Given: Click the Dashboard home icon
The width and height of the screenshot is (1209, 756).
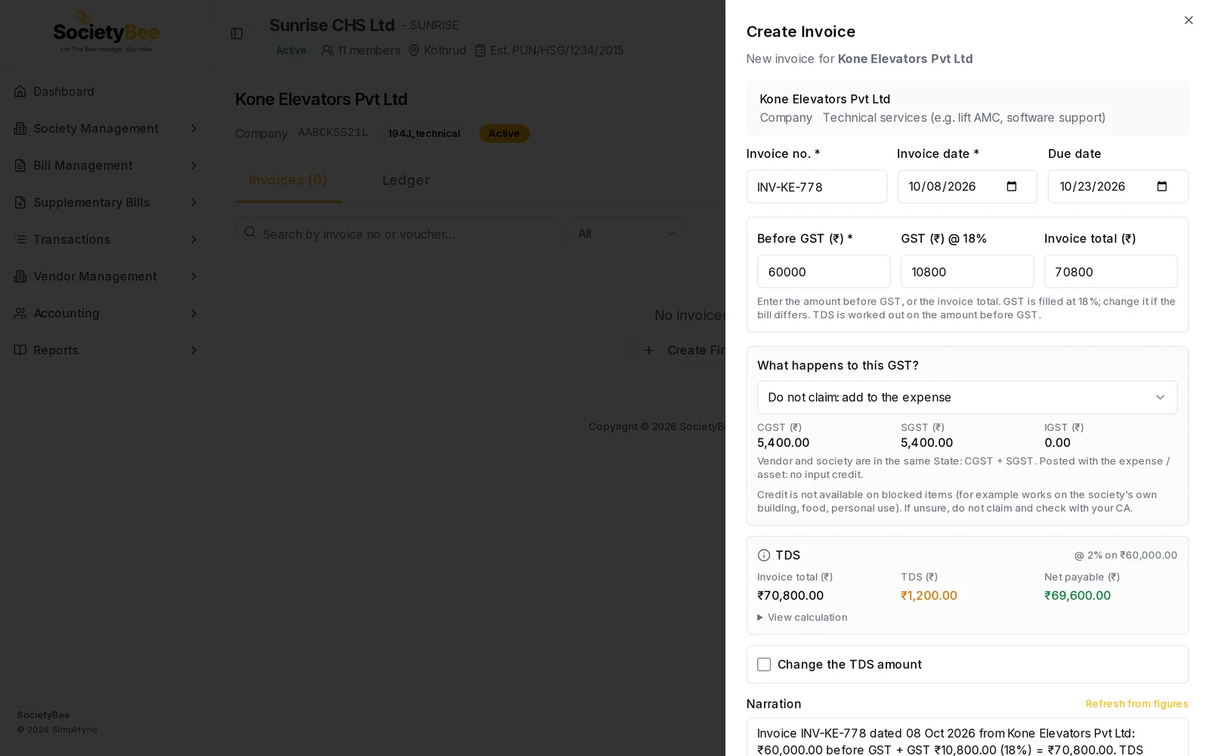Looking at the screenshot, I should click(20, 91).
